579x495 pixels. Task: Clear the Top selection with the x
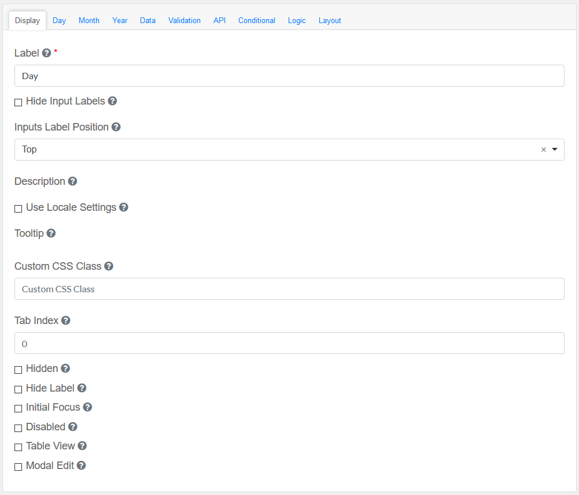pos(543,150)
